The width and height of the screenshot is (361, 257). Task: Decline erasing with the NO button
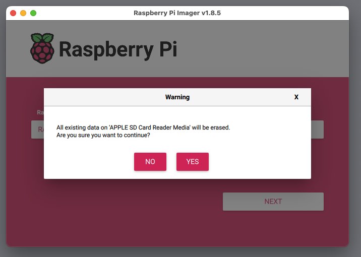[150, 162]
